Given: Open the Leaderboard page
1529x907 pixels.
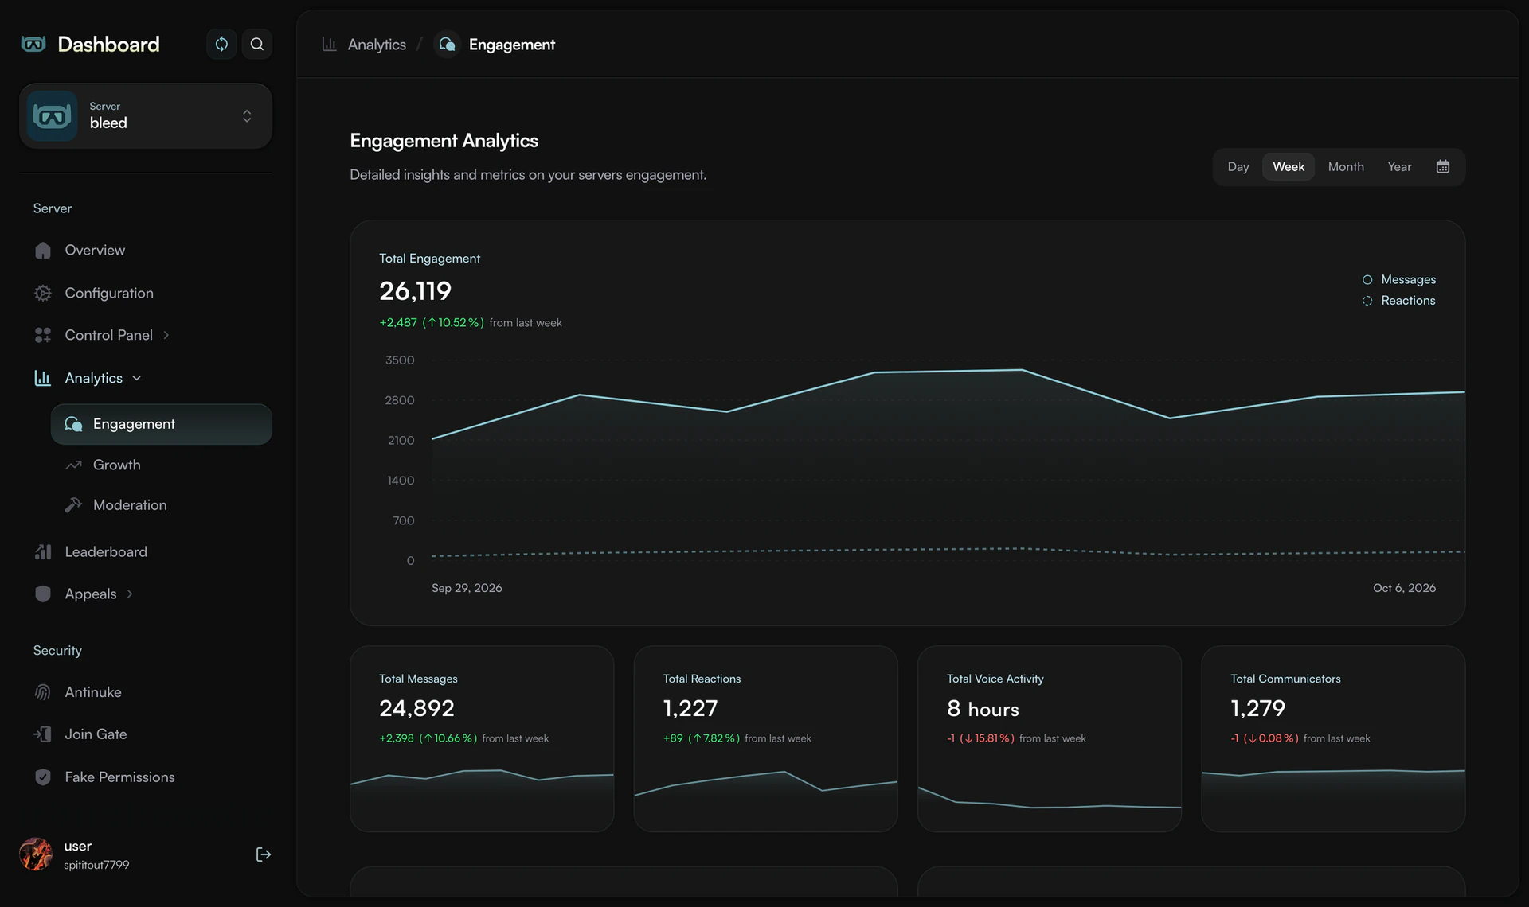Looking at the screenshot, I should [106, 551].
